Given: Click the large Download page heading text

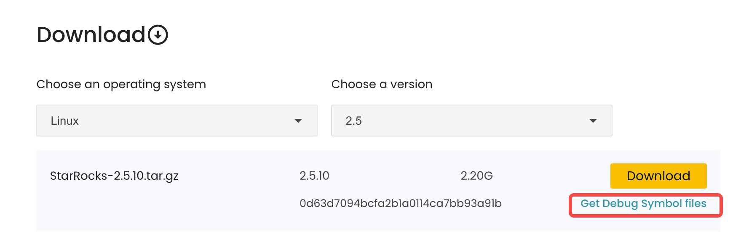Looking at the screenshot, I should coord(91,35).
